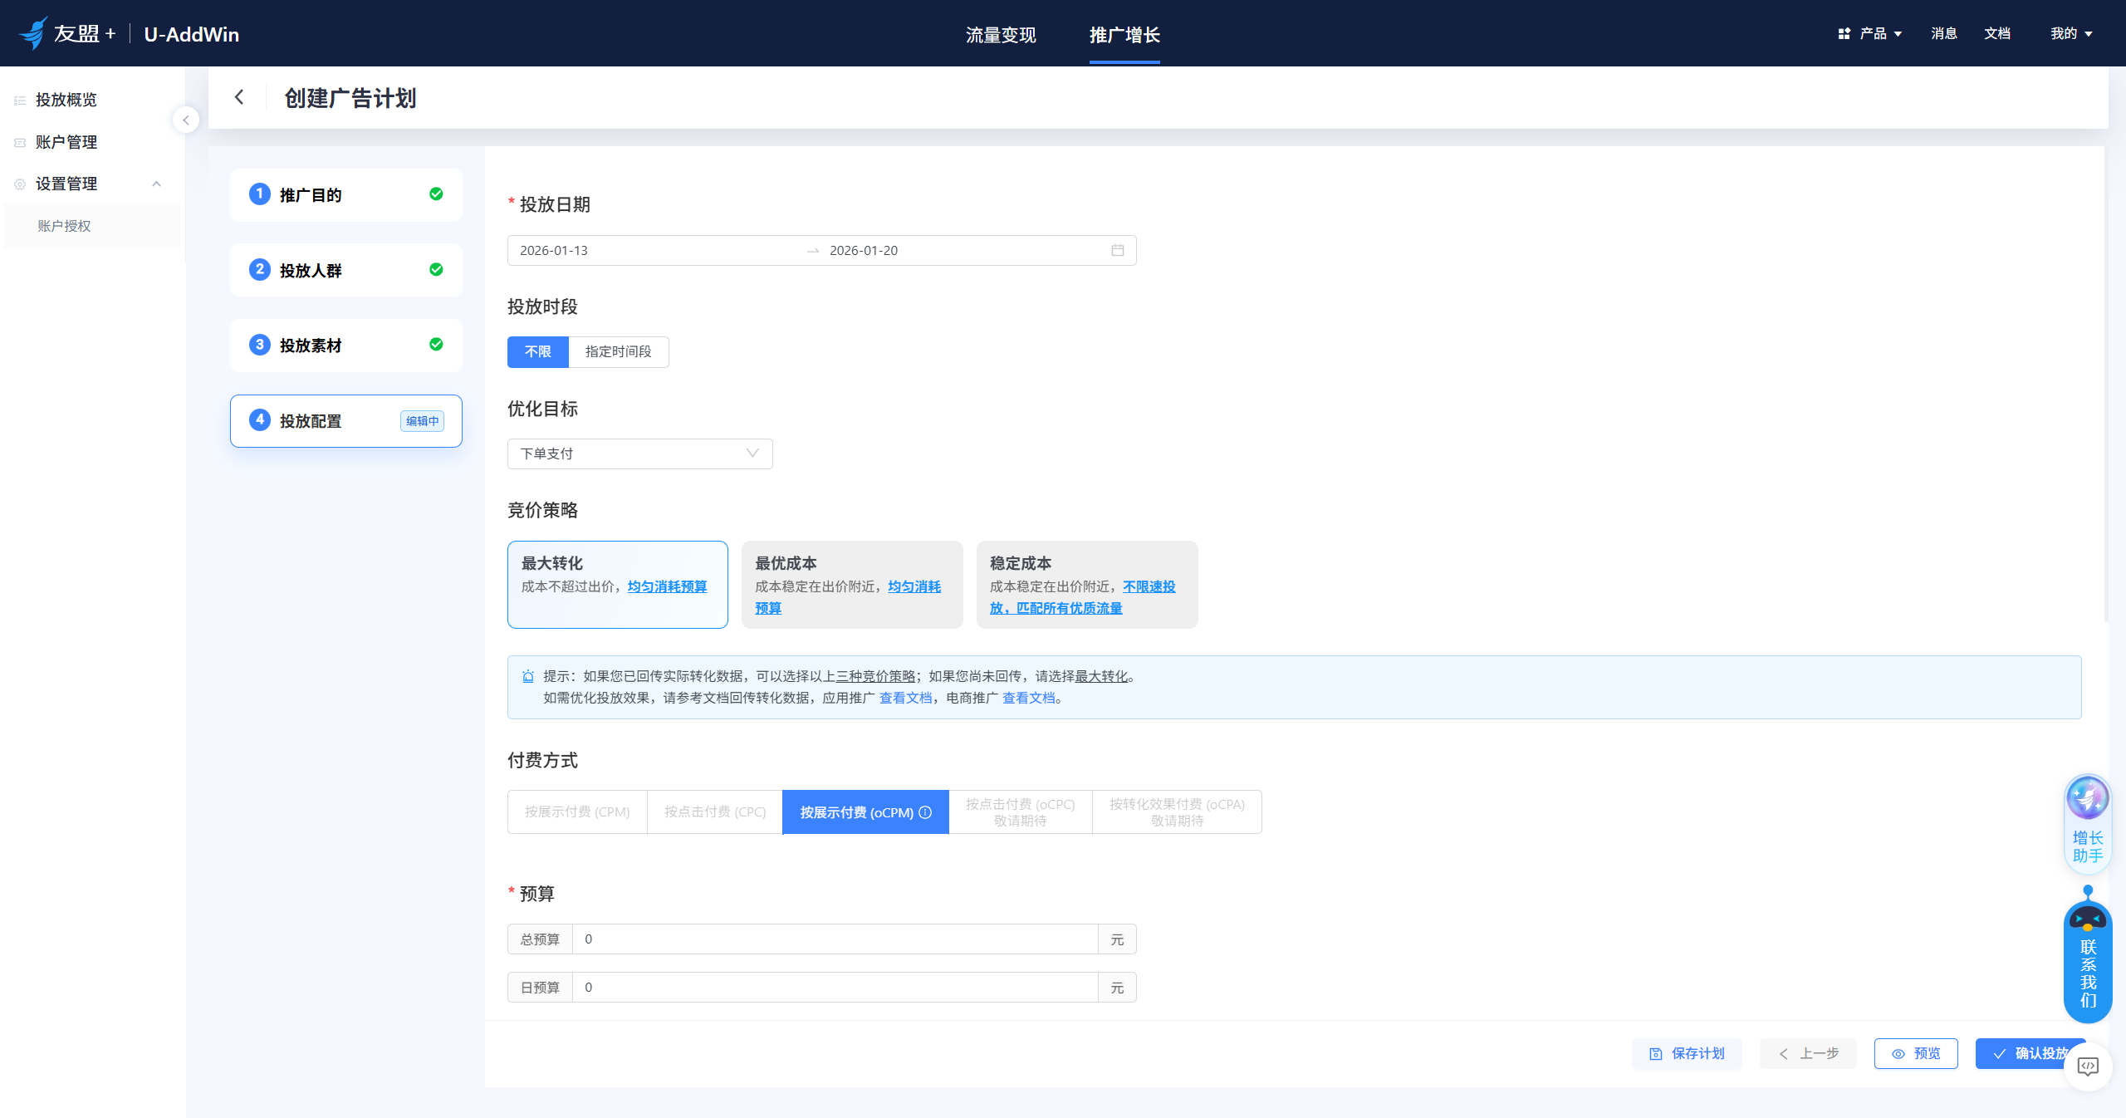This screenshot has width=2126, height=1118.
Task: Click the 日预算 input field
Action: tap(835, 988)
